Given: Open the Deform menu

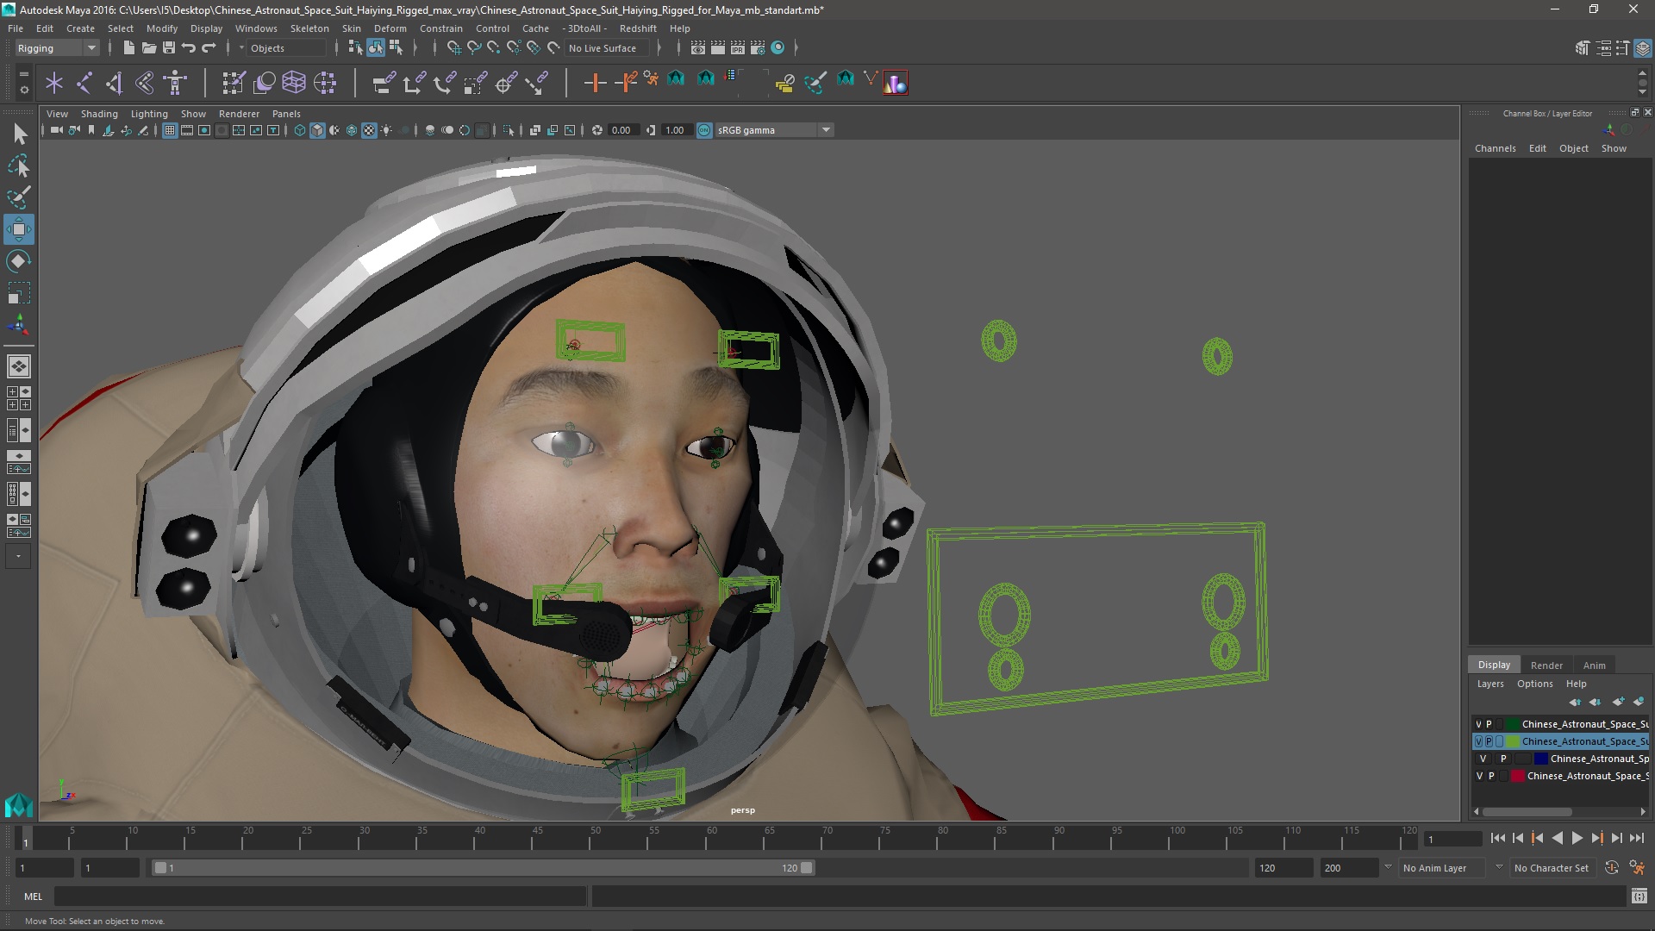Looking at the screenshot, I should (x=390, y=28).
